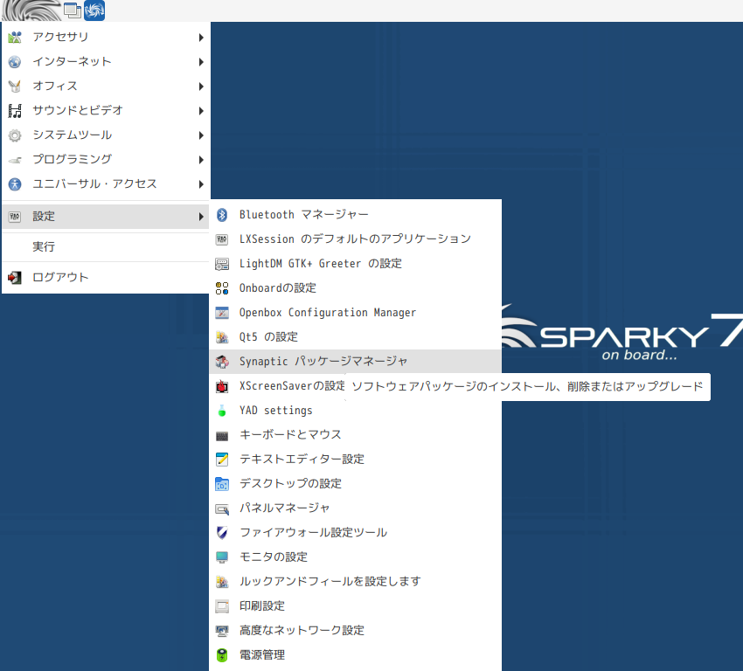Expand the アクセサリ submenu arrow
The image size is (743, 671).
click(201, 38)
